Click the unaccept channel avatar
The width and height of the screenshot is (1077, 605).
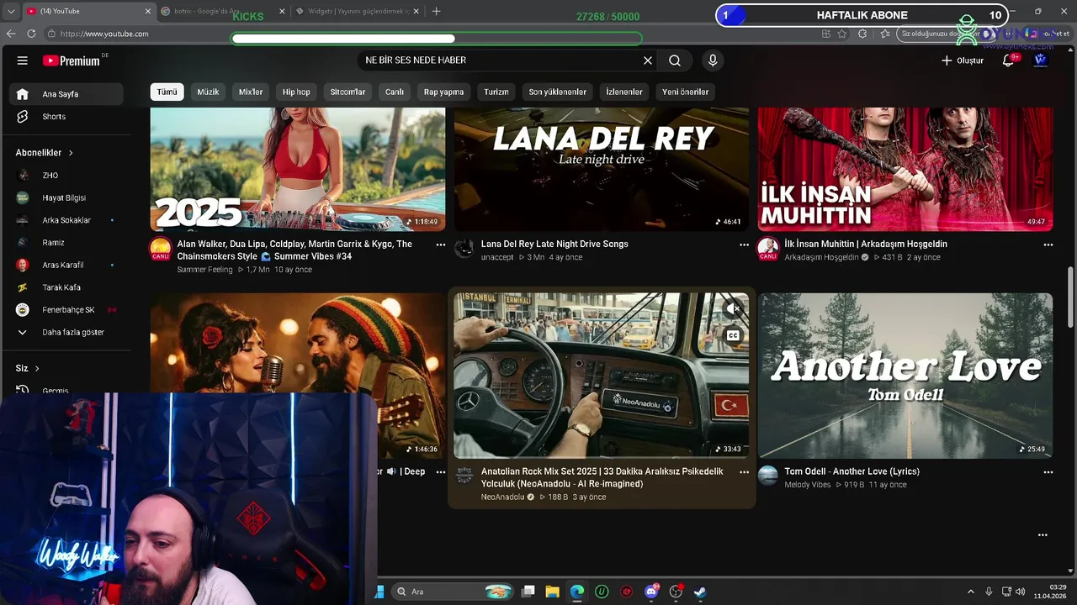click(464, 248)
